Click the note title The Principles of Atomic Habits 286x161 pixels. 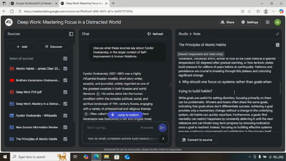tap(202, 45)
